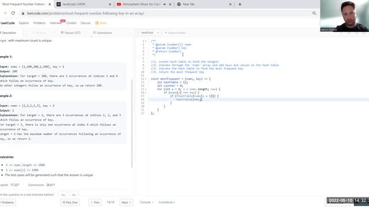Close the Most Frequent Number tab

tap(50, 4)
